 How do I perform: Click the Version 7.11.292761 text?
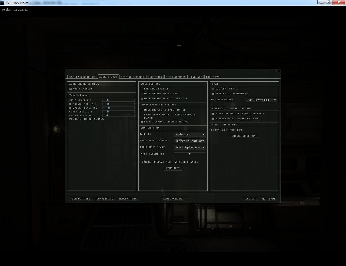15,9
